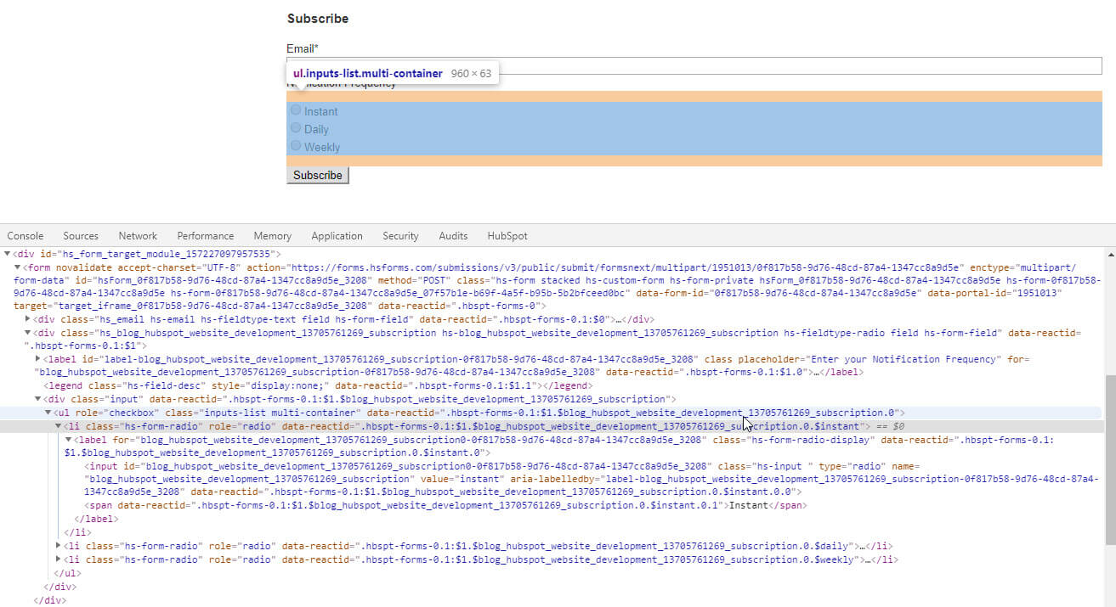Viewport: 1116px width, 607px height.
Task: Choose the Weekly option
Action: click(x=294, y=146)
